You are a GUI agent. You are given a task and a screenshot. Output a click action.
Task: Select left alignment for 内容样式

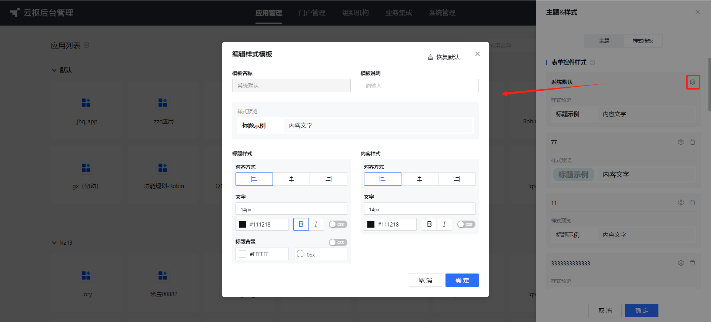383,179
